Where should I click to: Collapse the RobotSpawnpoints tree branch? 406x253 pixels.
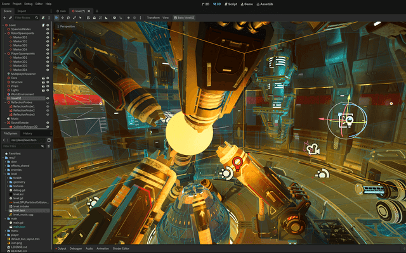pos(6,34)
